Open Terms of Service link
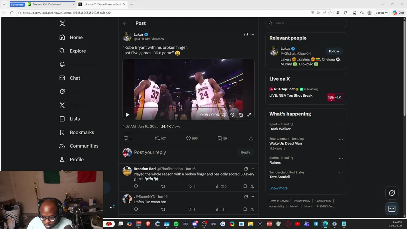This screenshot has width=407, height=229. click(279, 201)
